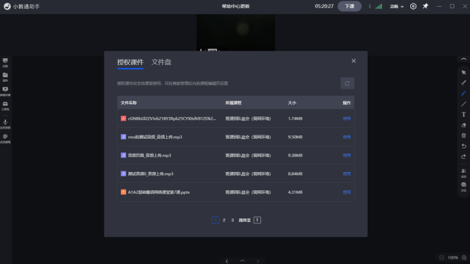
Task: Use the 9.38MB mp3 file
Action: [x=347, y=155]
